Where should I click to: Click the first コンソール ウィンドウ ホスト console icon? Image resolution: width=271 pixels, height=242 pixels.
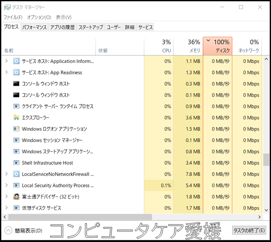16,84
